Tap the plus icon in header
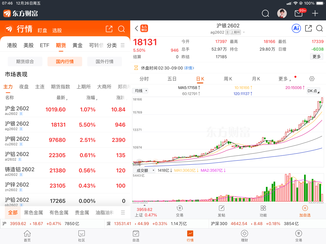The image size is (326, 244). (315, 13)
